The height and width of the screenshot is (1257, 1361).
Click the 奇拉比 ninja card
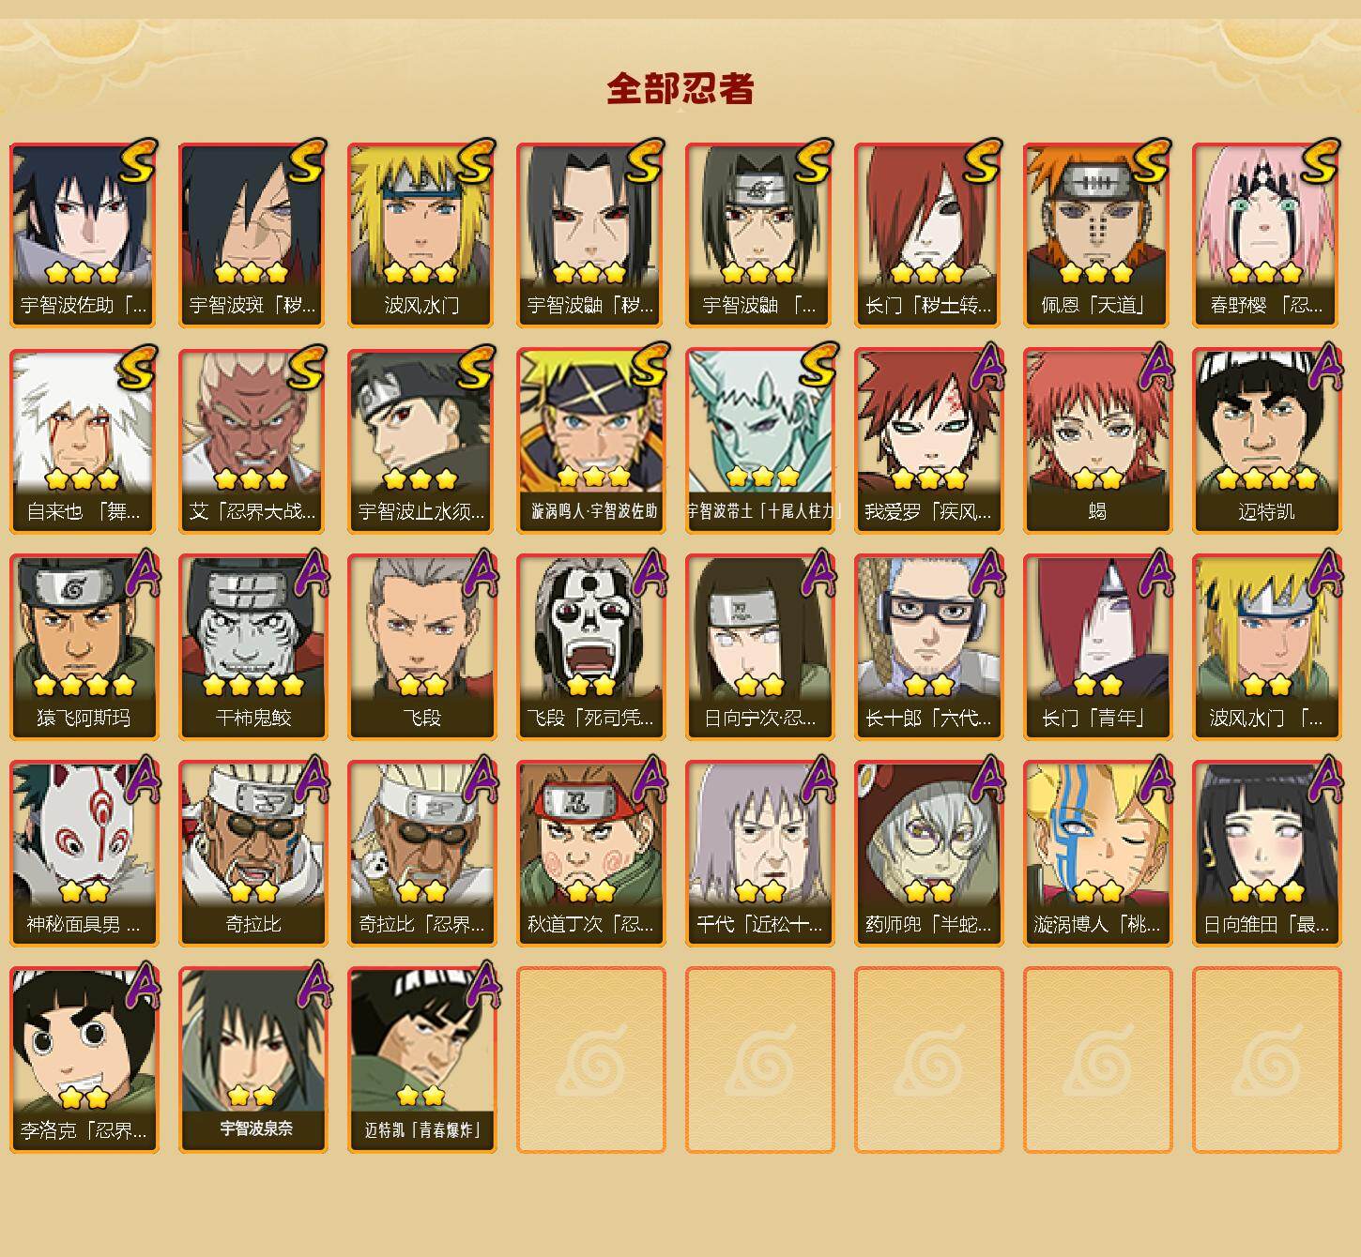252,854
